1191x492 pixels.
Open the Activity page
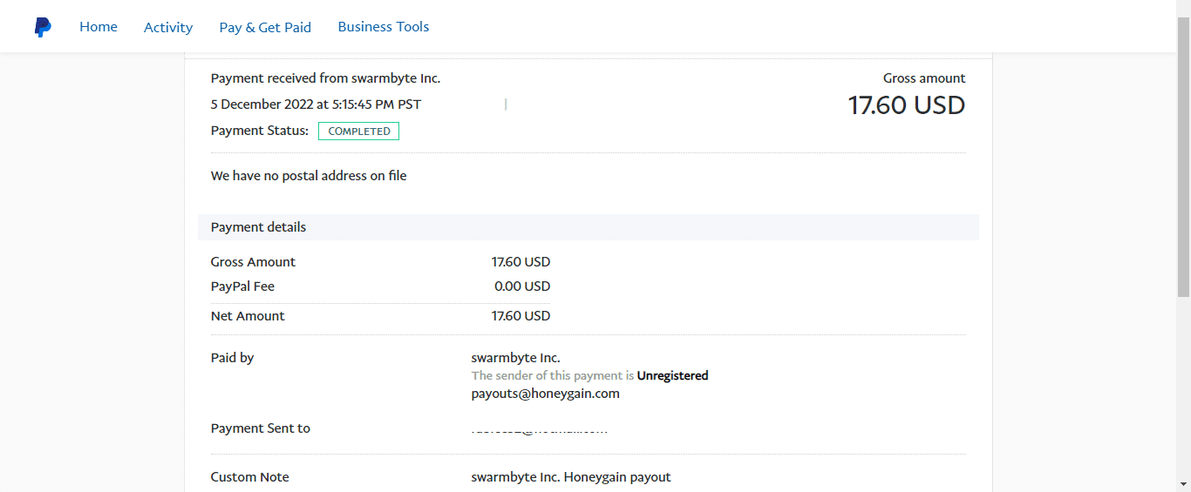pyautogui.click(x=168, y=27)
